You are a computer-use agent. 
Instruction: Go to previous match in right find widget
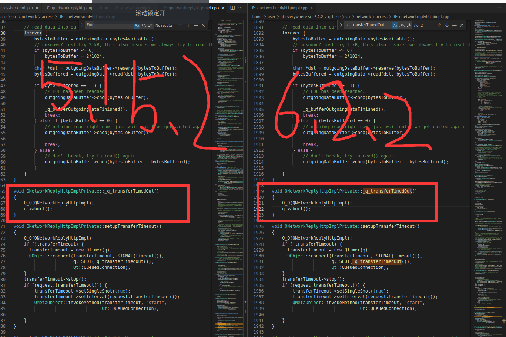point(439,25)
